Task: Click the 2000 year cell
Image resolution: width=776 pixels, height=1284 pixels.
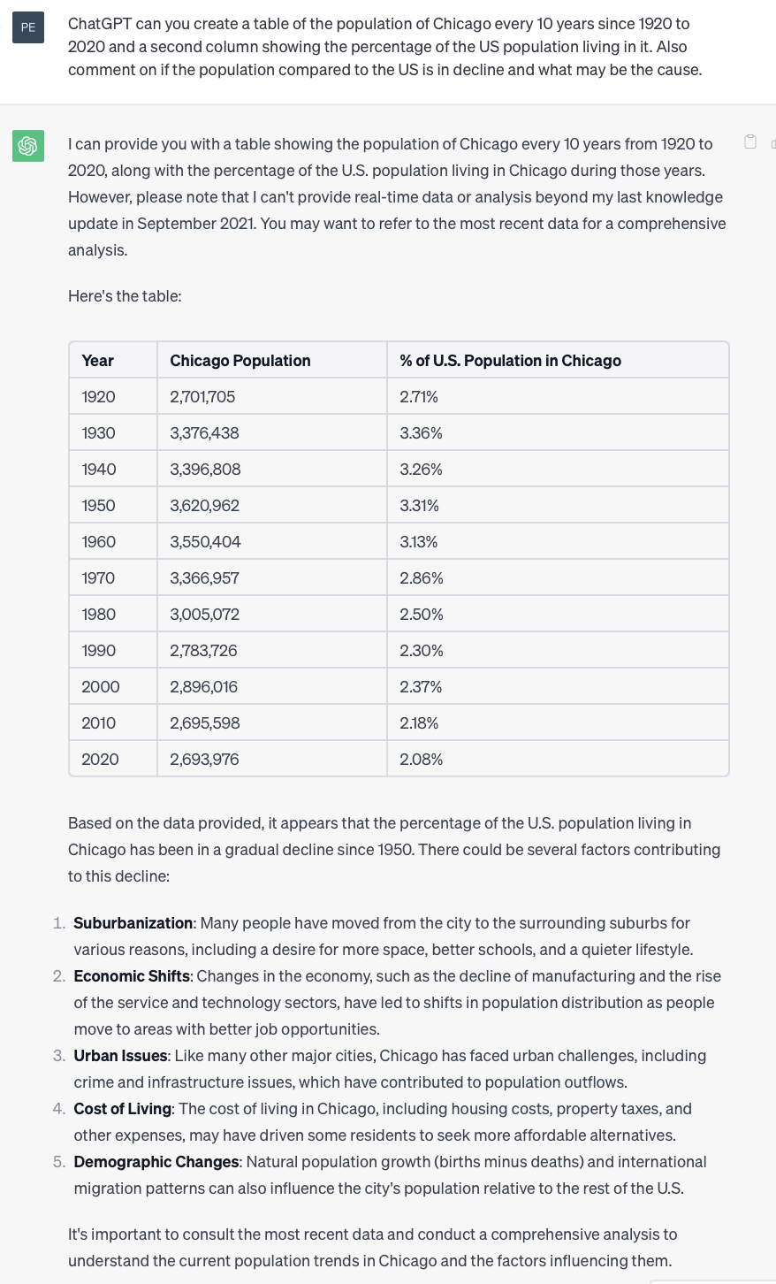Action: (113, 686)
